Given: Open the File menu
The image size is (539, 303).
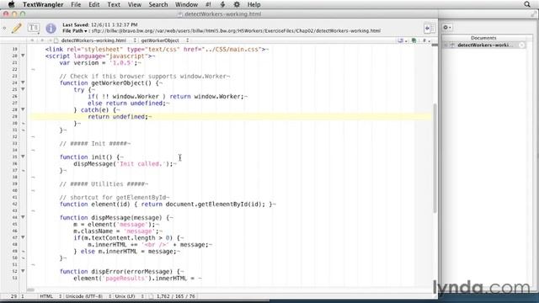Looking at the screenshot, I should click(76, 4).
